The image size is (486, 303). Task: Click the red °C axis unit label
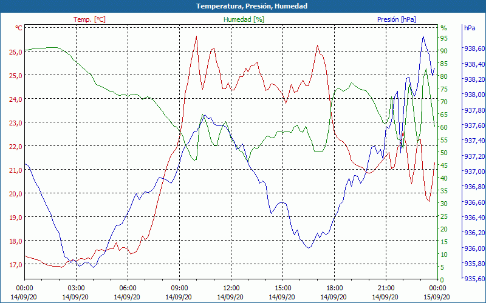point(19,28)
